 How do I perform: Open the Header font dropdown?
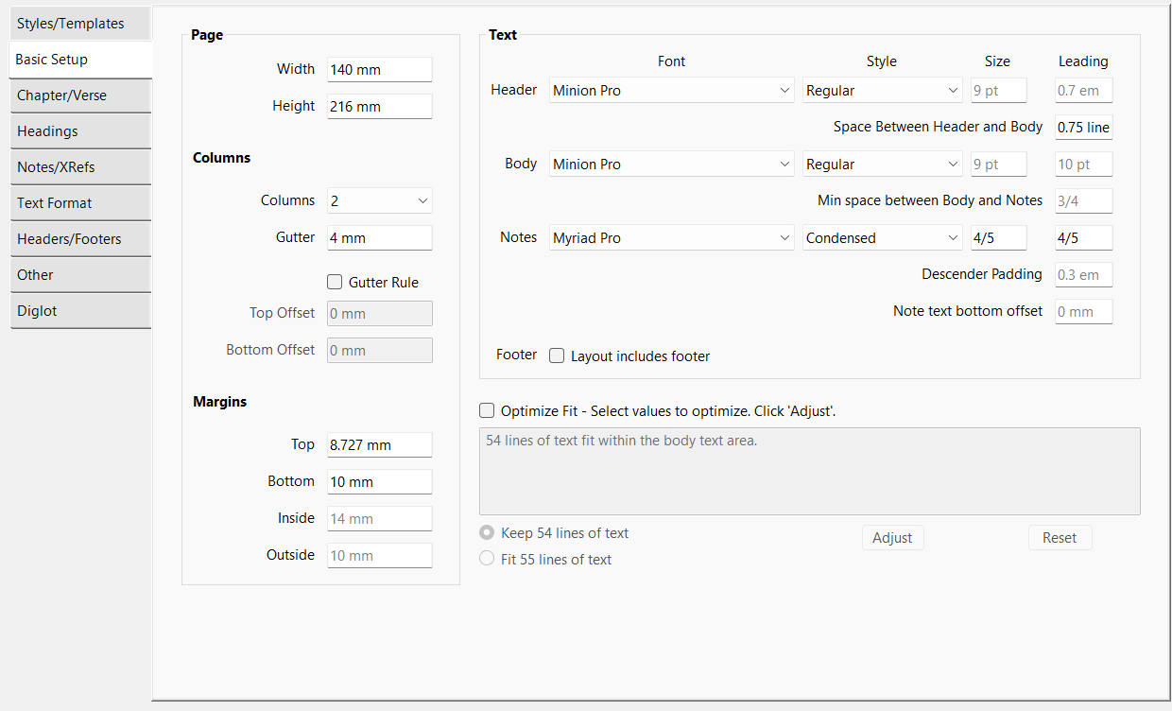tap(672, 91)
